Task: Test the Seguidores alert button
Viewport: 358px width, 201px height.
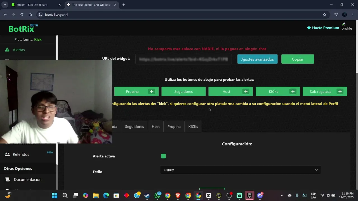Action: [x=183, y=92]
